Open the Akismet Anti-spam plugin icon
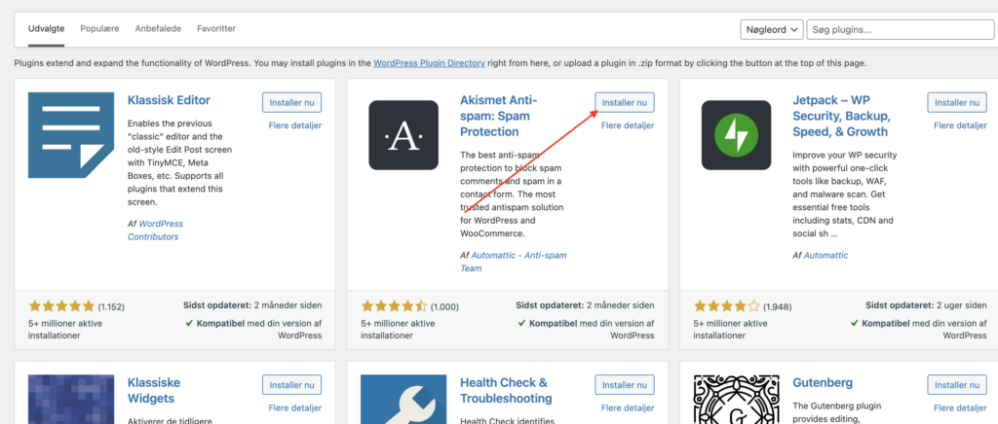The height and width of the screenshot is (424, 998). [x=403, y=135]
